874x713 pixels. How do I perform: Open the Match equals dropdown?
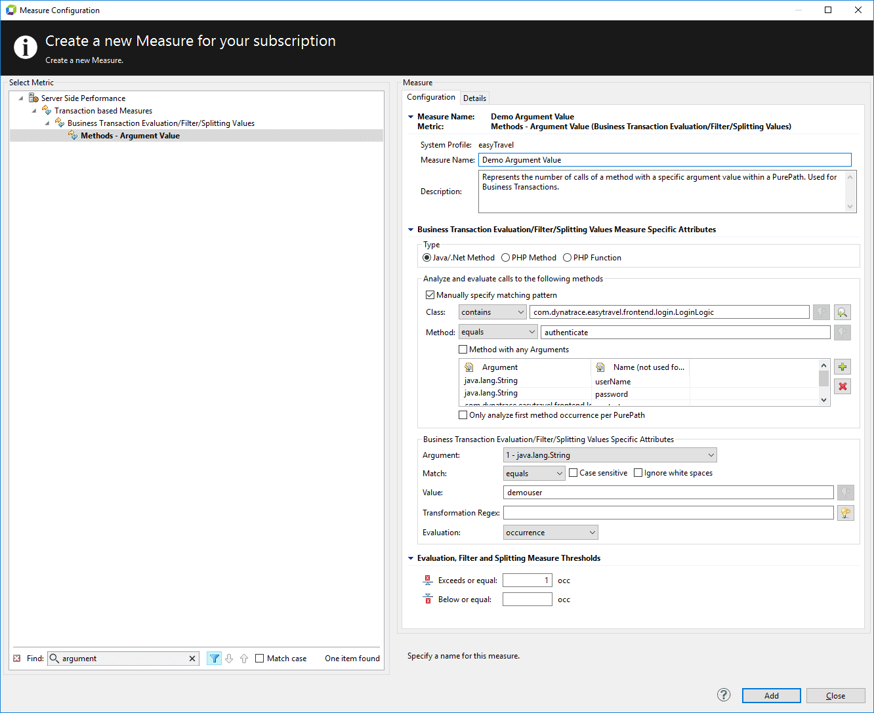[534, 473]
